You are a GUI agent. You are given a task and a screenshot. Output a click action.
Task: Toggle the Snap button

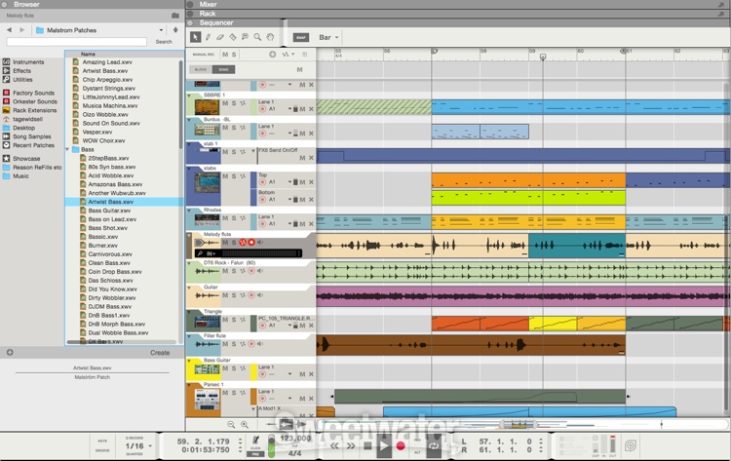pyautogui.click(x=302, y=38)
